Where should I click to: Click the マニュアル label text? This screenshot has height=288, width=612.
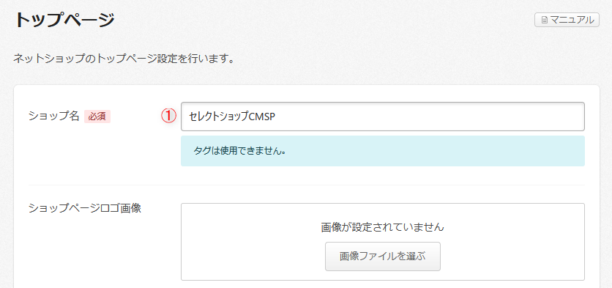tap(572, 20)
